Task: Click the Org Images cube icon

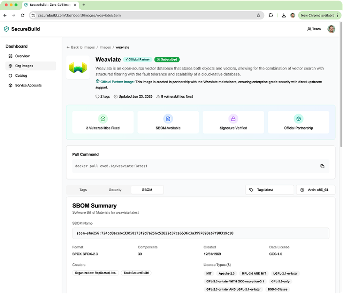Action: [10, 66]
